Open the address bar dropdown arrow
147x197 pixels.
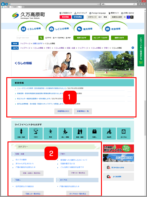pyautogui.click(x=97, y=4)
